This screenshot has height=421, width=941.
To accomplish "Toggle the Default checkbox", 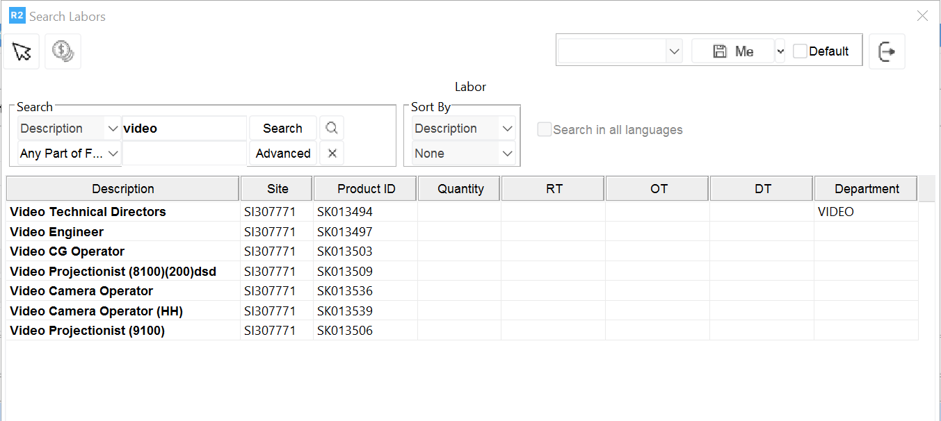I will (x=801, y=51).
